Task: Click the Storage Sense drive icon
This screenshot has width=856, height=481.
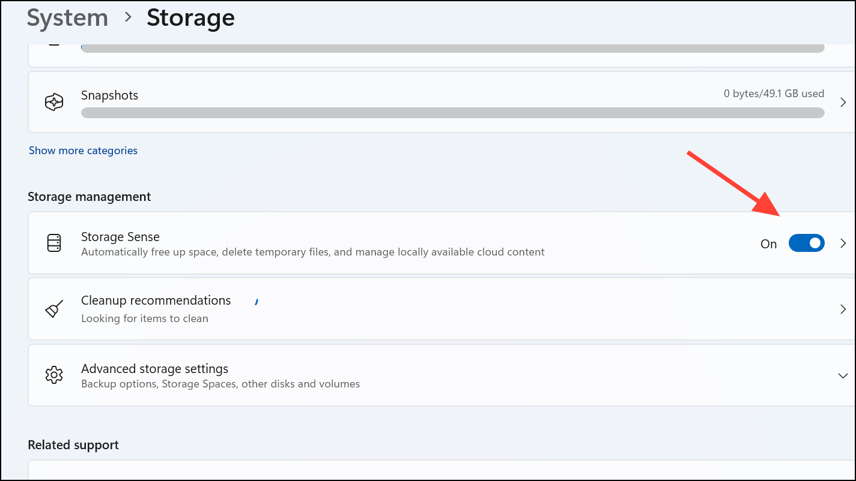Action: click(54, 243)
